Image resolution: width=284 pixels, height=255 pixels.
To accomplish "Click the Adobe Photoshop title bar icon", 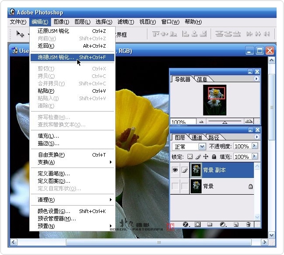I will tap(12, 12).
